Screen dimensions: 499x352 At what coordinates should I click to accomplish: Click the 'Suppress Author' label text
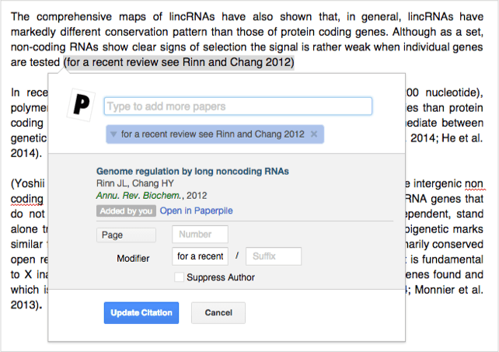(222, 277)
